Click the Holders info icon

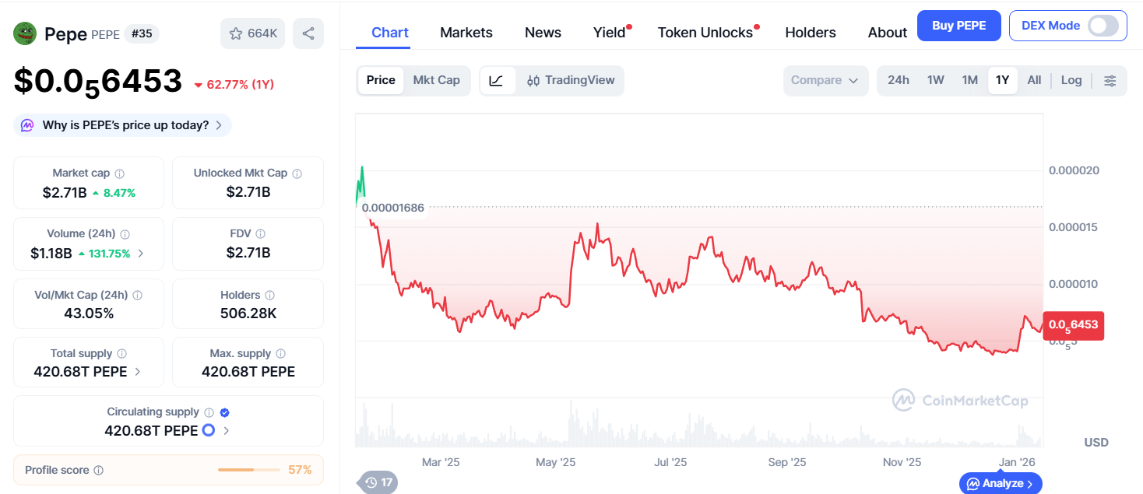[269, 296]
